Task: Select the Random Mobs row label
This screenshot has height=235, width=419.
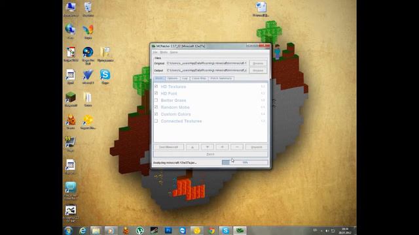Action: point(175,107)
